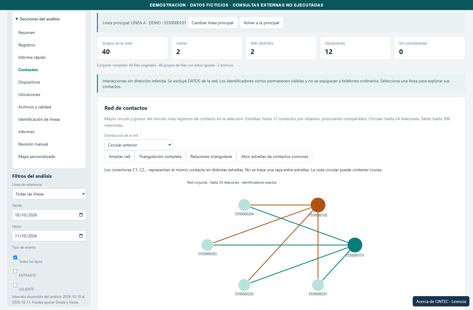473x310 pixels.
Task: Open the Distribución de la red dropdown
Action: tap(138, 145)
